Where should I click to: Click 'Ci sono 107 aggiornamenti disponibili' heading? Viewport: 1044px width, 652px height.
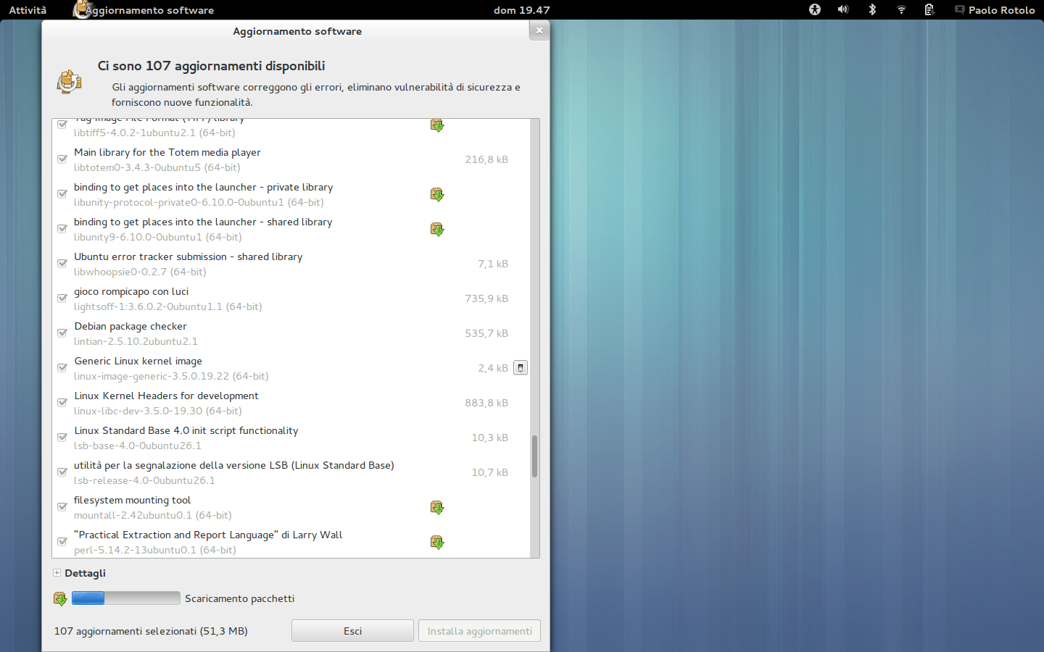coord(211,66)
